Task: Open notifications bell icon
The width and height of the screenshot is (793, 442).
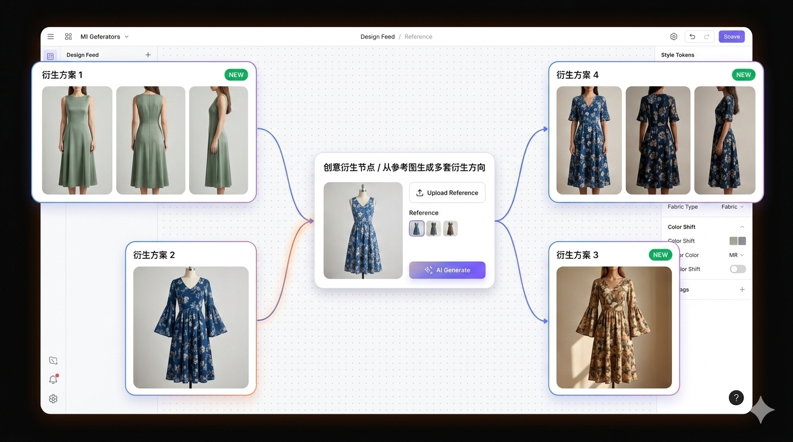Action: [x=53, y=379]
